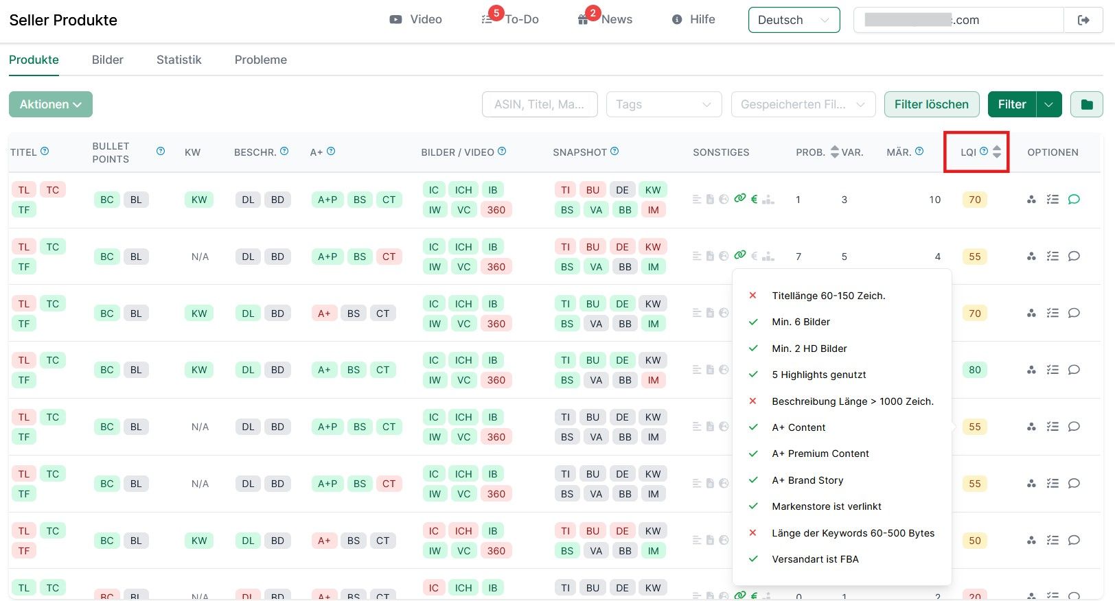Click the Filter löschen button

932,104
